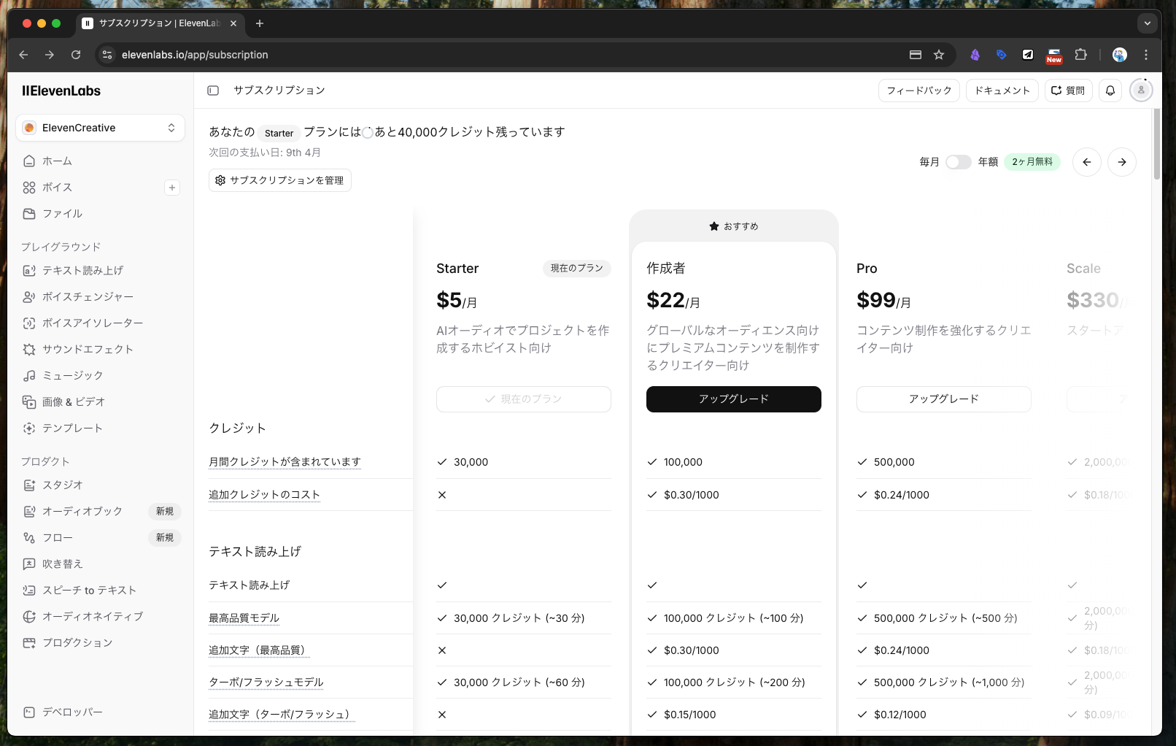Expand the ElevenCreative workspace selector
This screenshot has height=746, width=1176.
tap(100, 128)
